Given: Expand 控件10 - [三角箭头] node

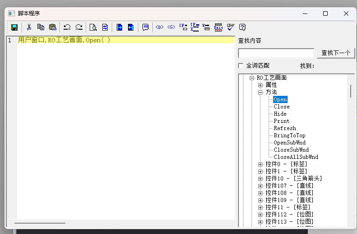Looking at the screenshot, I should [260, 179].
